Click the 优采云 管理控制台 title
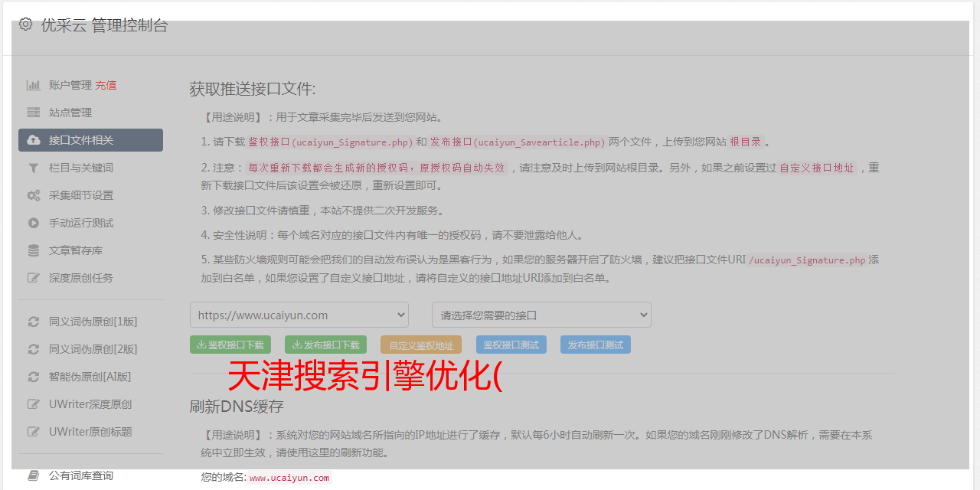Screen dimensions: 980x490 pyautogui.click(x=104, y=24)
